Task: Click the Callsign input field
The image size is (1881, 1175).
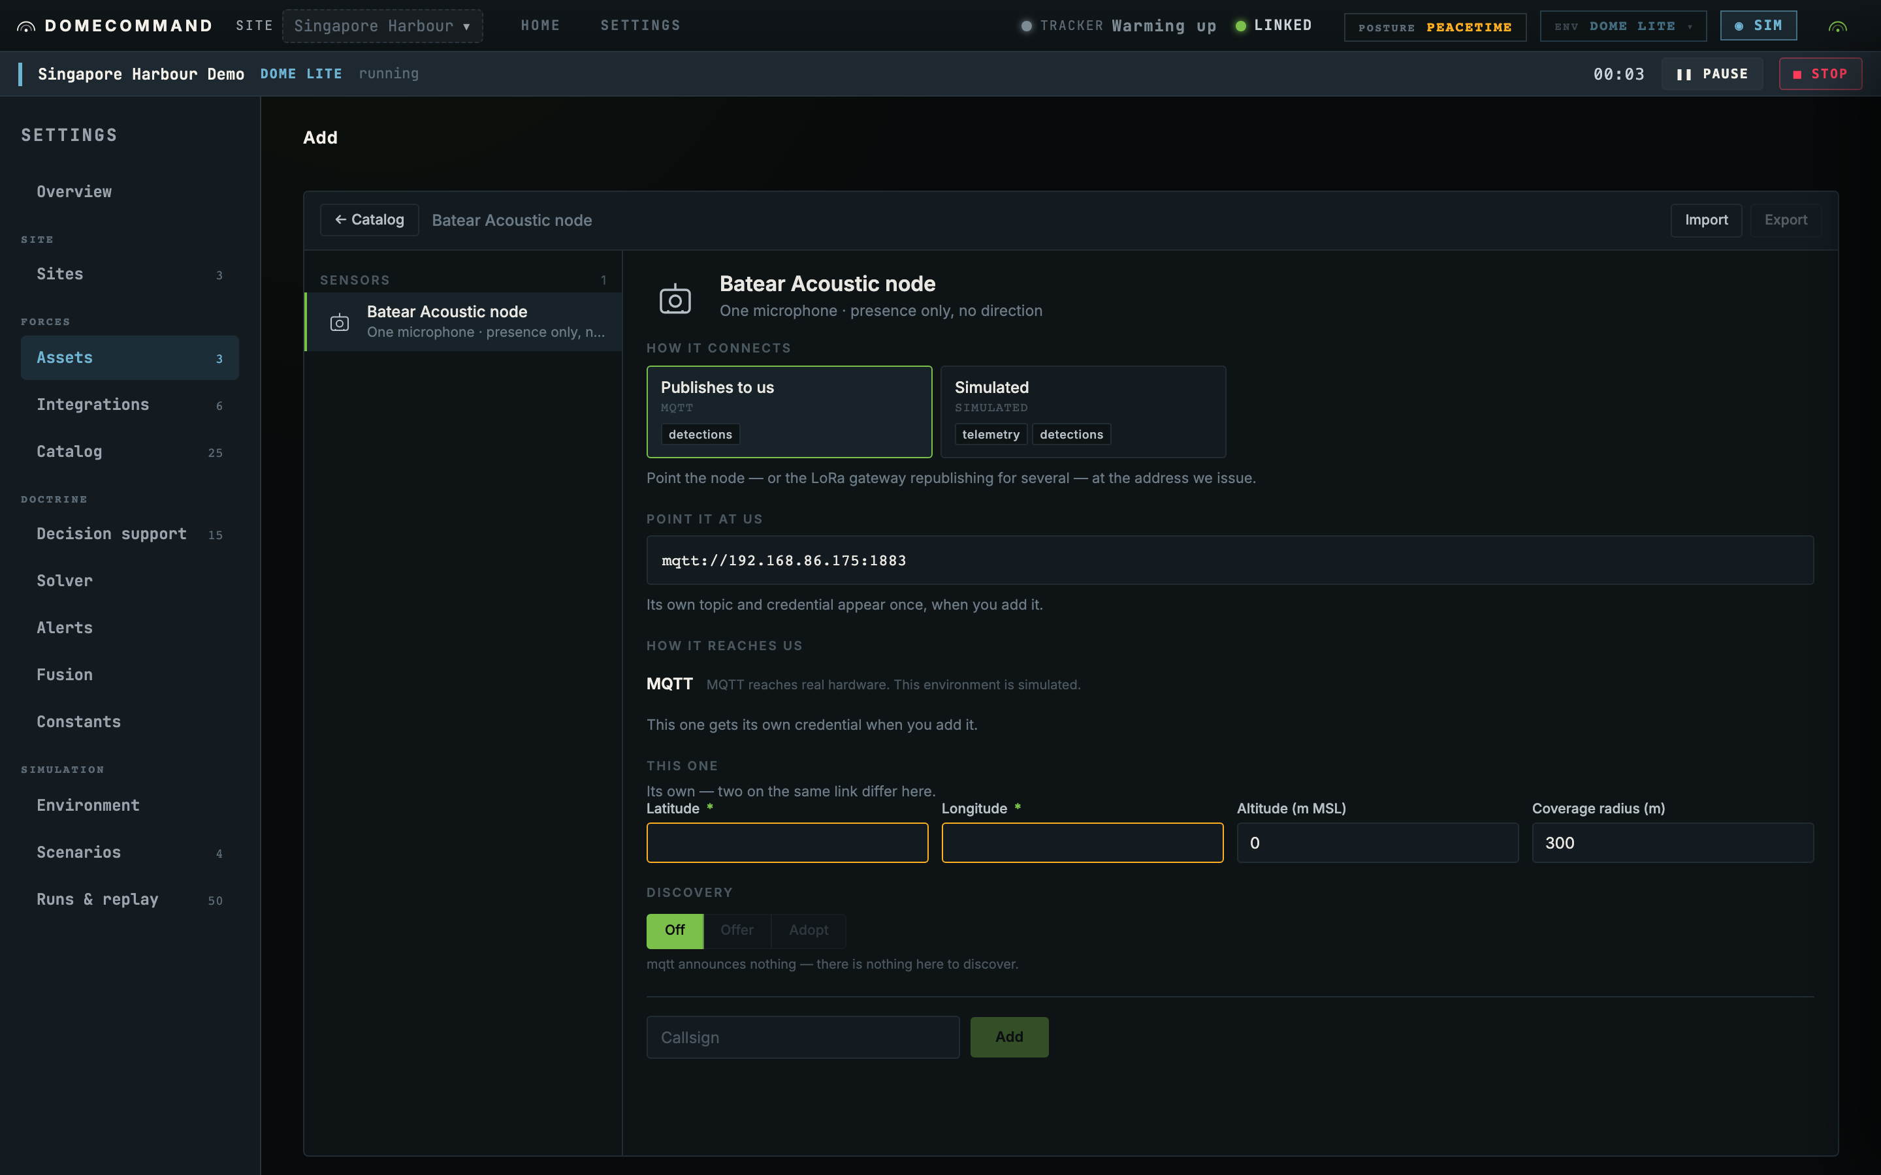Action: coord(803,1037)
